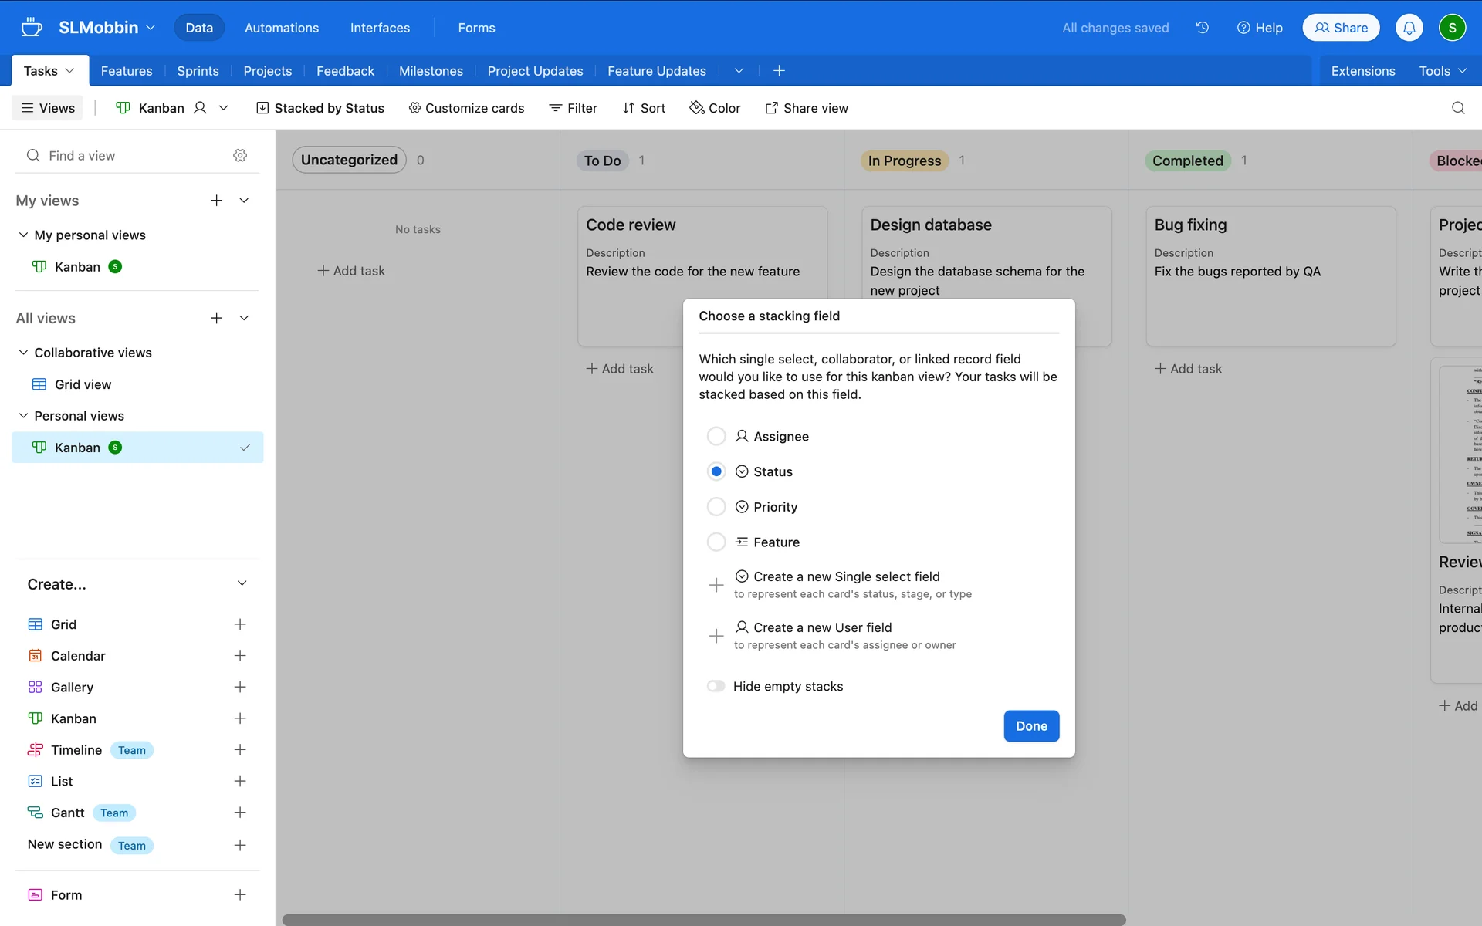
Task: Collapse the Create section chevron
Action: (x=242, y=584)
